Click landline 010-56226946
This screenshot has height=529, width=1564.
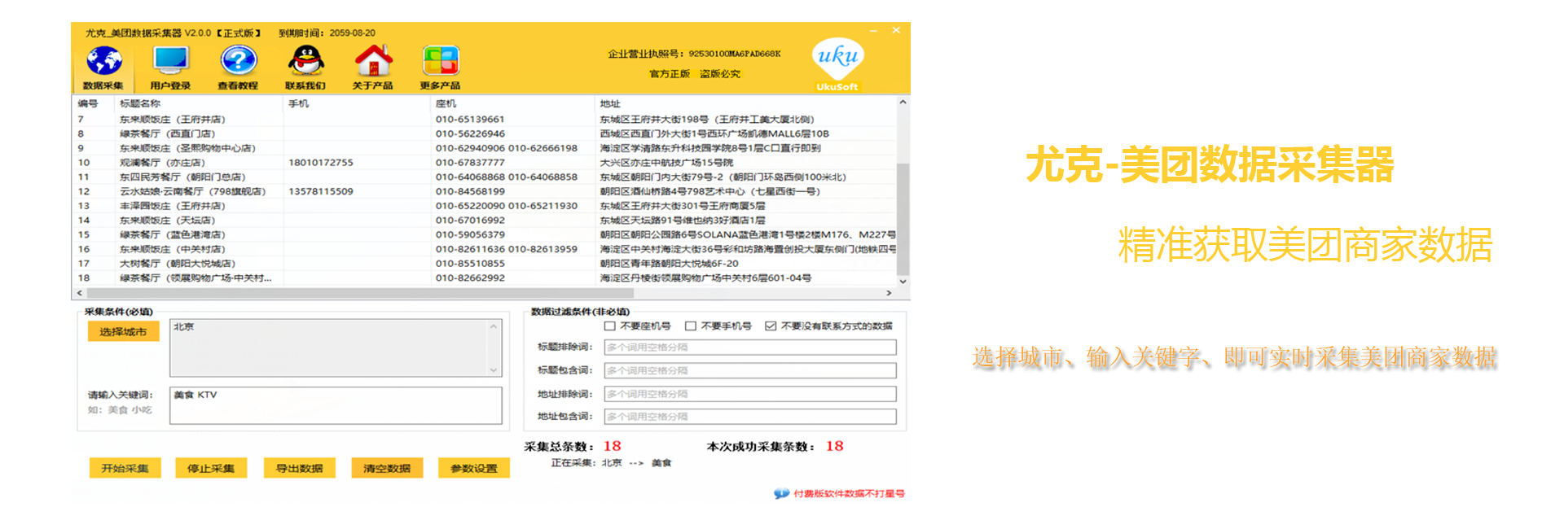click(x=470, y=133)
